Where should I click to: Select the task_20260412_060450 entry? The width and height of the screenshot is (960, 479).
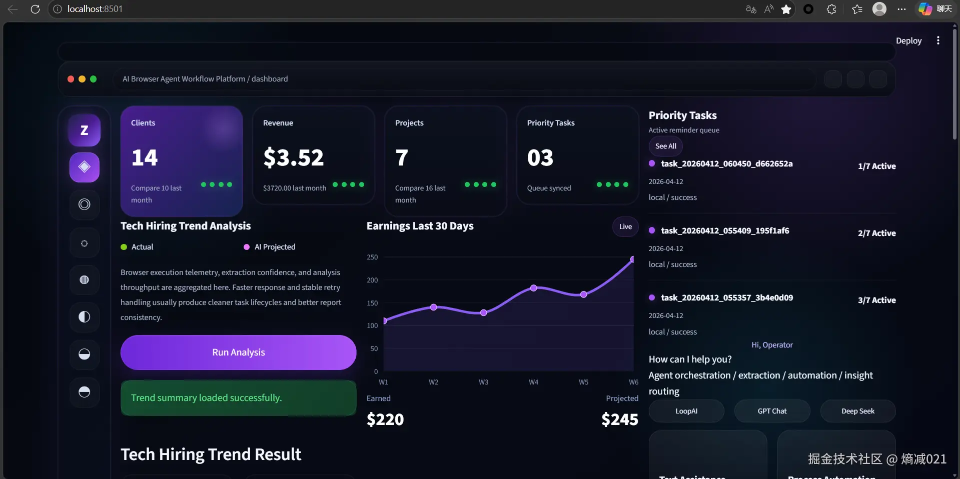726,164
